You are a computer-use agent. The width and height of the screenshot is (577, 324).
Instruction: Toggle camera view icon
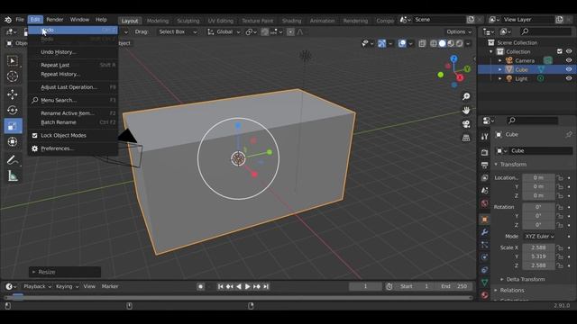click(x=466, y=124)
